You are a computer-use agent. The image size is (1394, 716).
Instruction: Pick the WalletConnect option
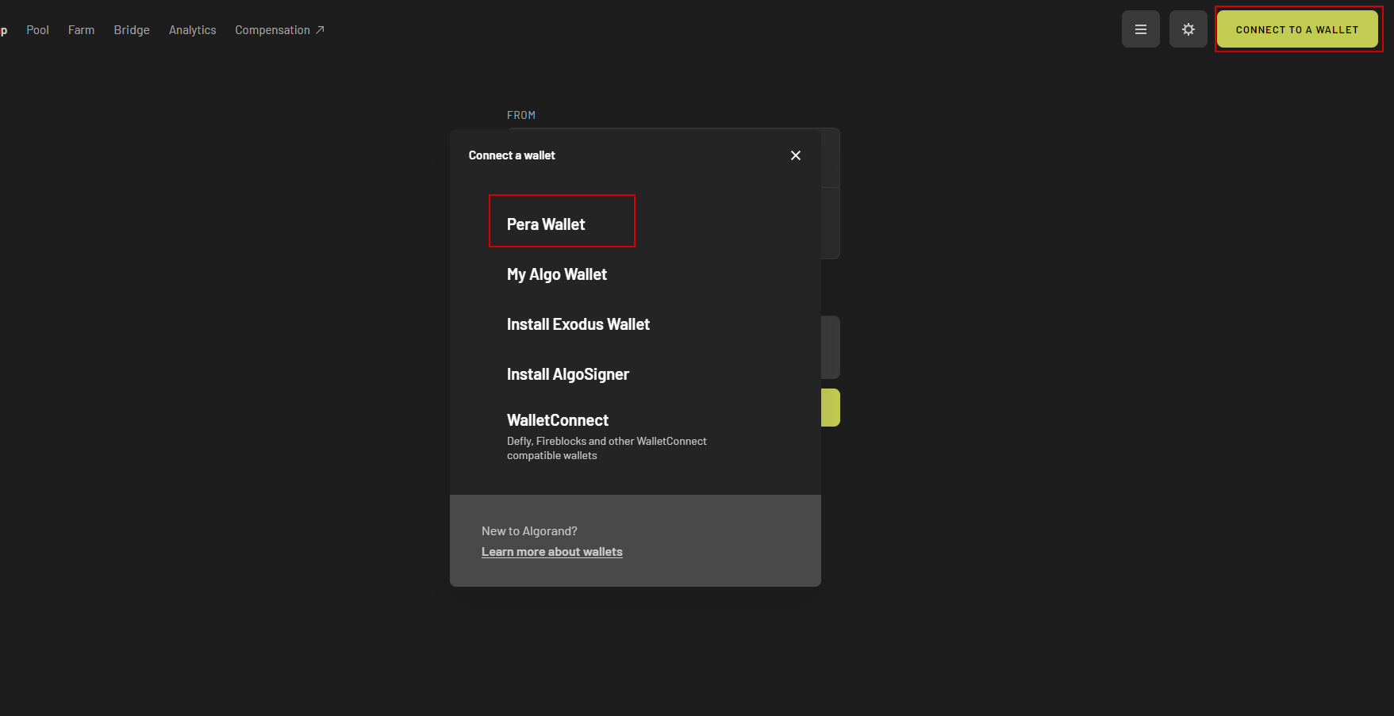[x=557, y=420]
